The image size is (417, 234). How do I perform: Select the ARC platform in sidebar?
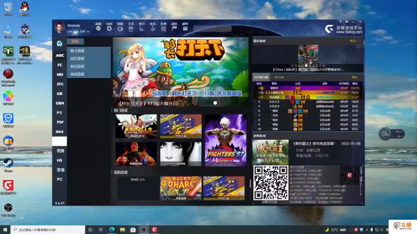[x=59, y=56]
